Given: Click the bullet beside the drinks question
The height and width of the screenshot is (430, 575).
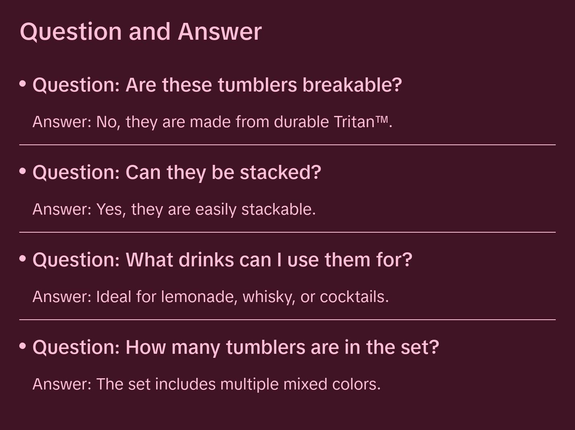Looking at the screenshot, I should click(23, 259).
